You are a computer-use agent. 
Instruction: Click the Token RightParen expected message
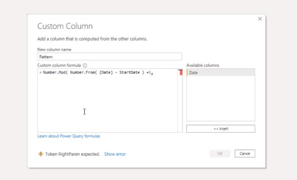pyautogui.click(x=72, y=154)
